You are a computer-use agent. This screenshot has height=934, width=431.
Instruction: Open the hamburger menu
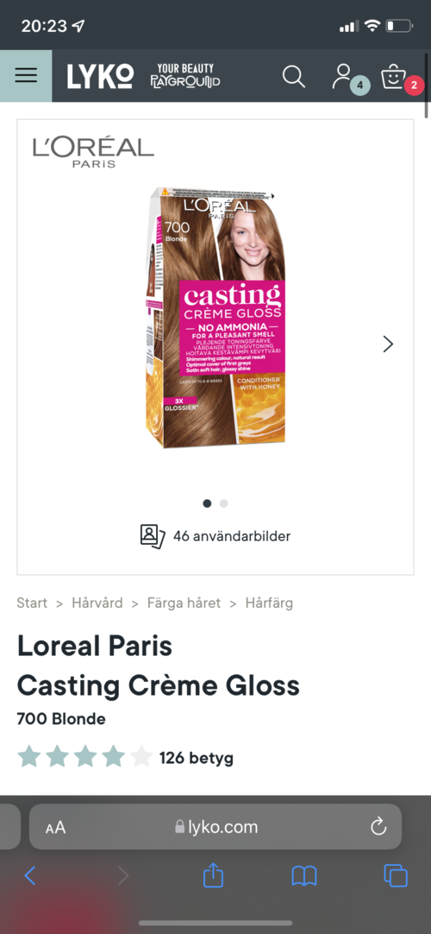point(26,76)
